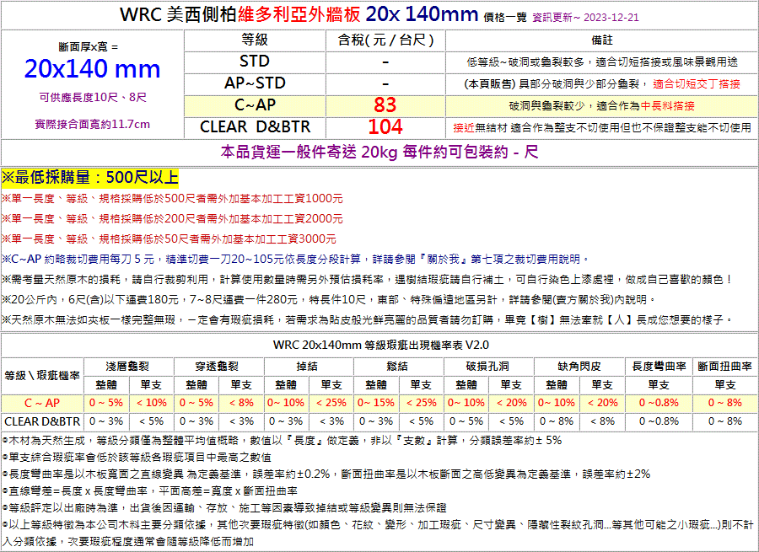Select the footnote starting "以上等級特徵為本公司木料"

378,533
